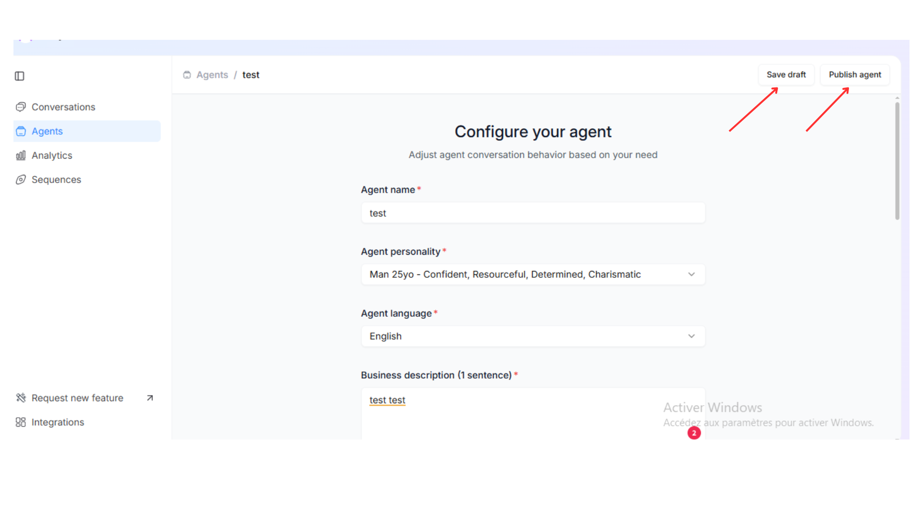
Task: Click the external link arrow icon
Action: (x=150, y=398)
